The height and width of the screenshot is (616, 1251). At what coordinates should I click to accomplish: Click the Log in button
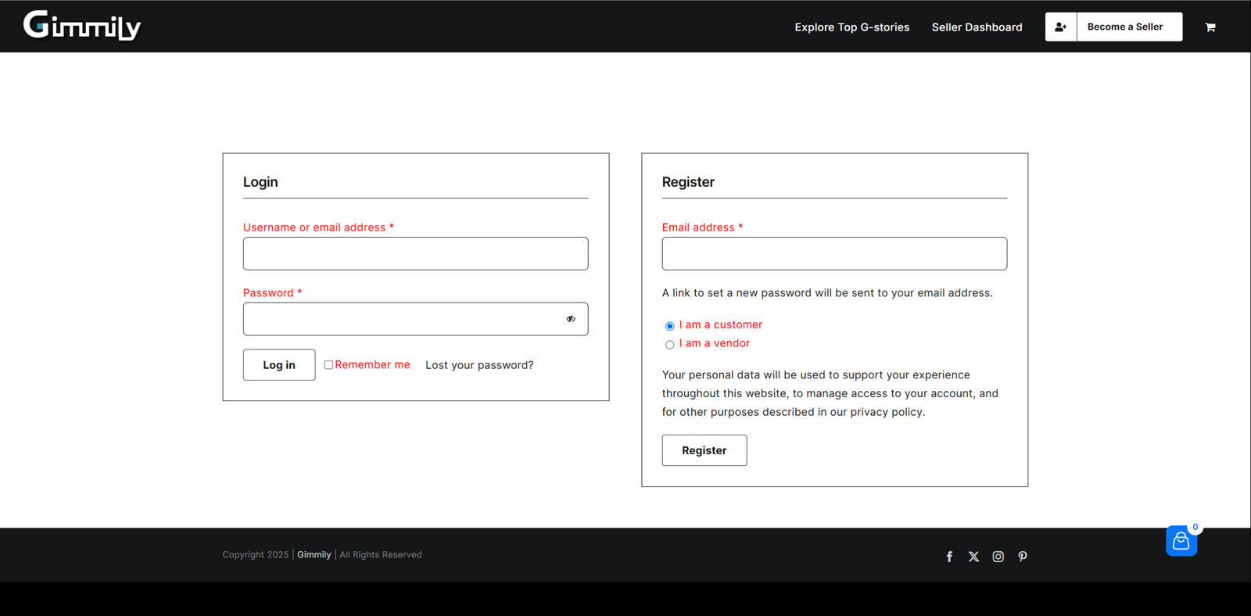point(279,365)
